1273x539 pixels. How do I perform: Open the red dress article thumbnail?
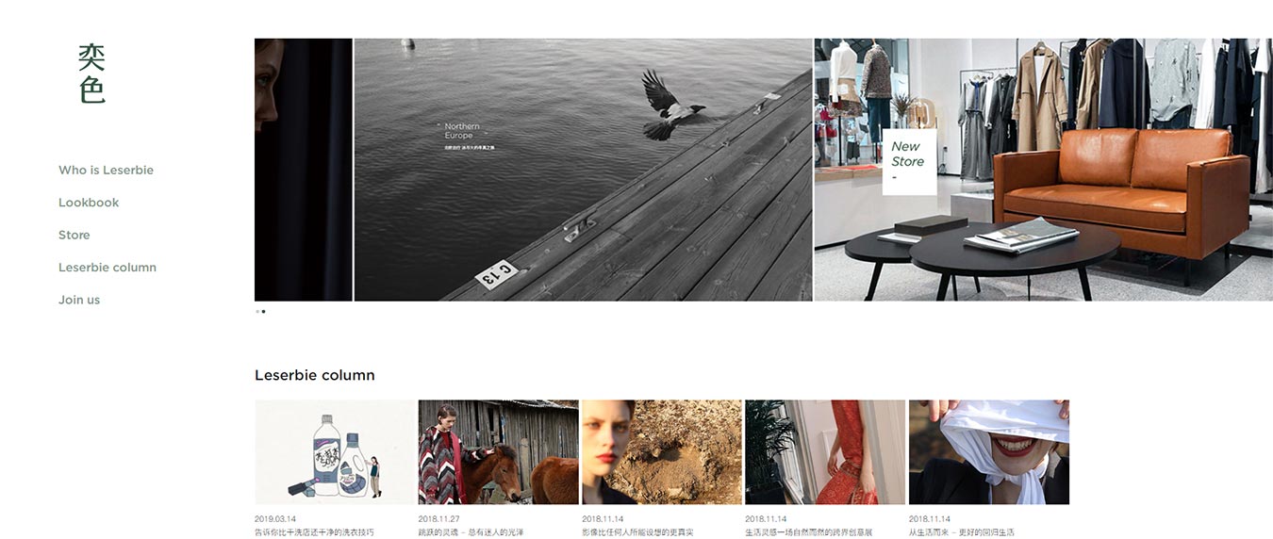tap(825, 452)
